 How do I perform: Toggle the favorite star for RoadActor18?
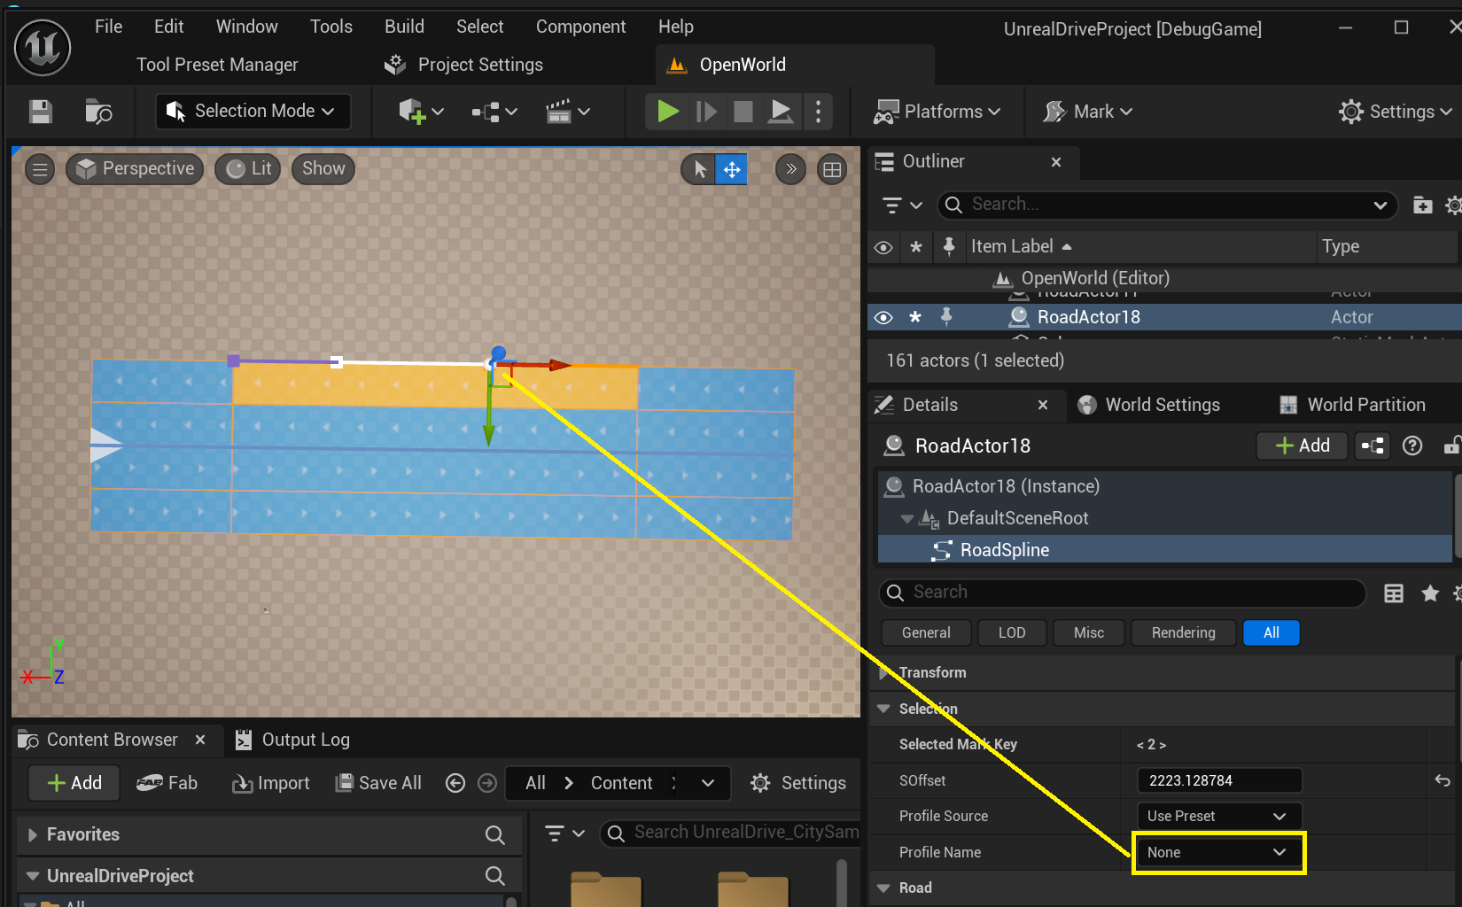pos(915,317)
